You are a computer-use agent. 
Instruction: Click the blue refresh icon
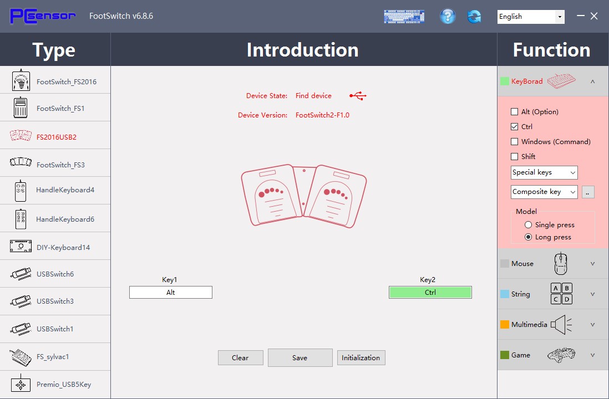[474, 16]
